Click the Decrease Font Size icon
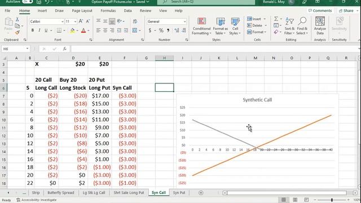The width and height of the screenshot is (361, 203). click(88, 21)
